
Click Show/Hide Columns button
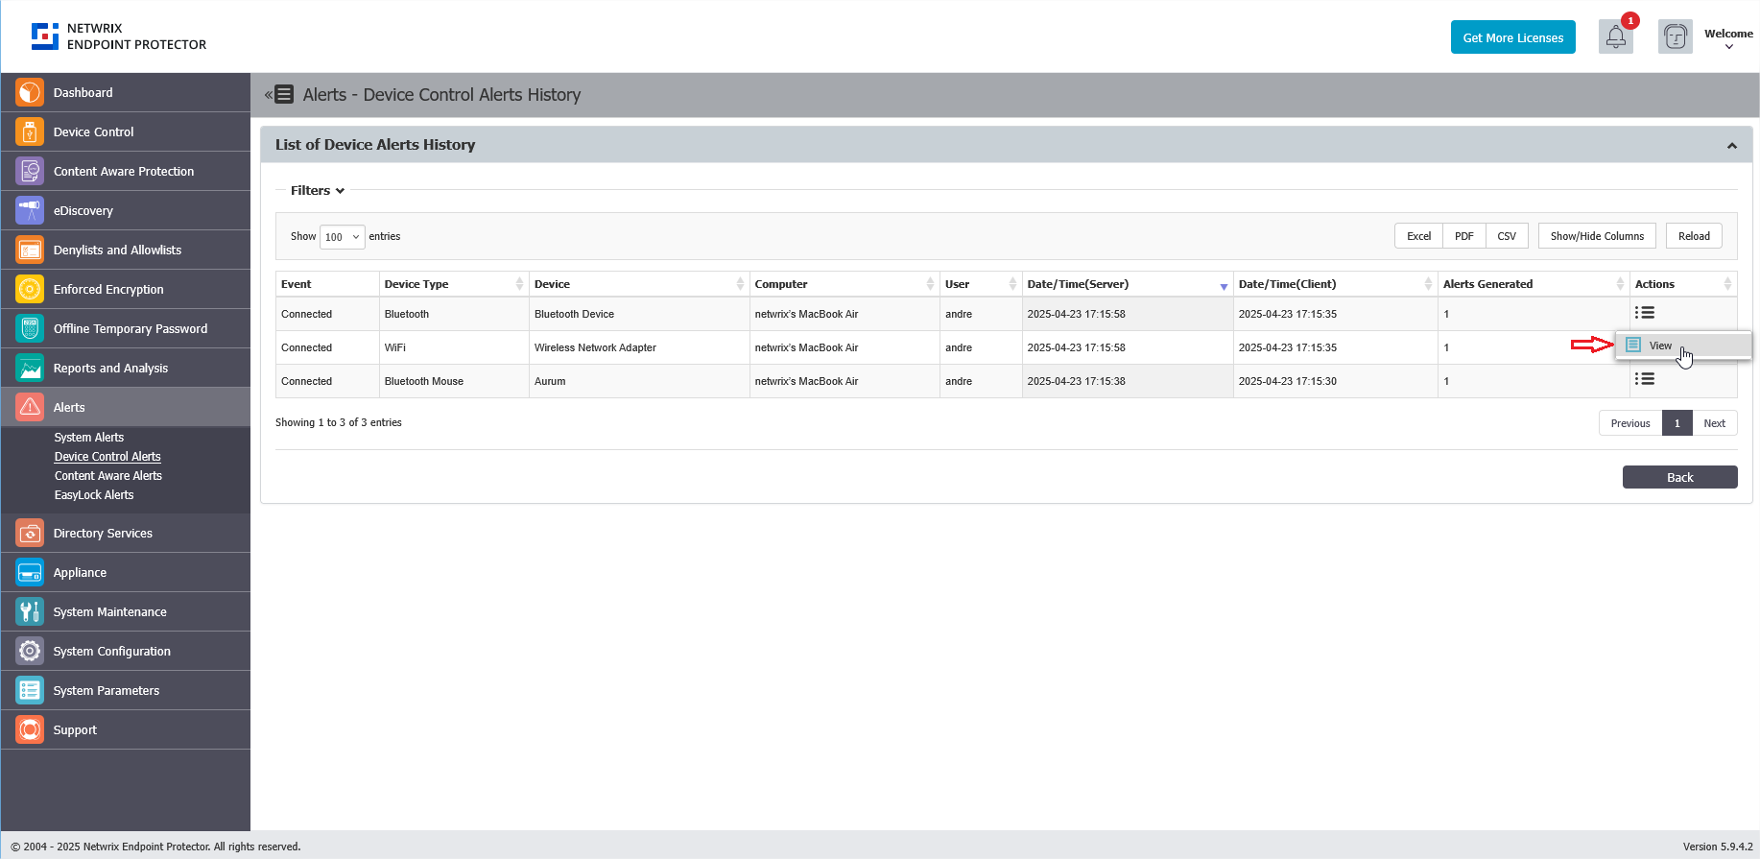1597,236
